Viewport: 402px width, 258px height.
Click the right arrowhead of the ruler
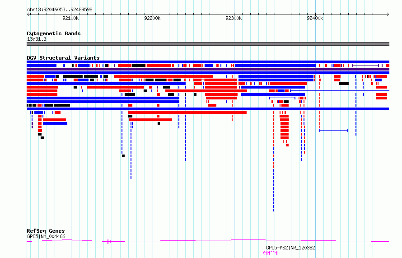(x=388, y=14)
